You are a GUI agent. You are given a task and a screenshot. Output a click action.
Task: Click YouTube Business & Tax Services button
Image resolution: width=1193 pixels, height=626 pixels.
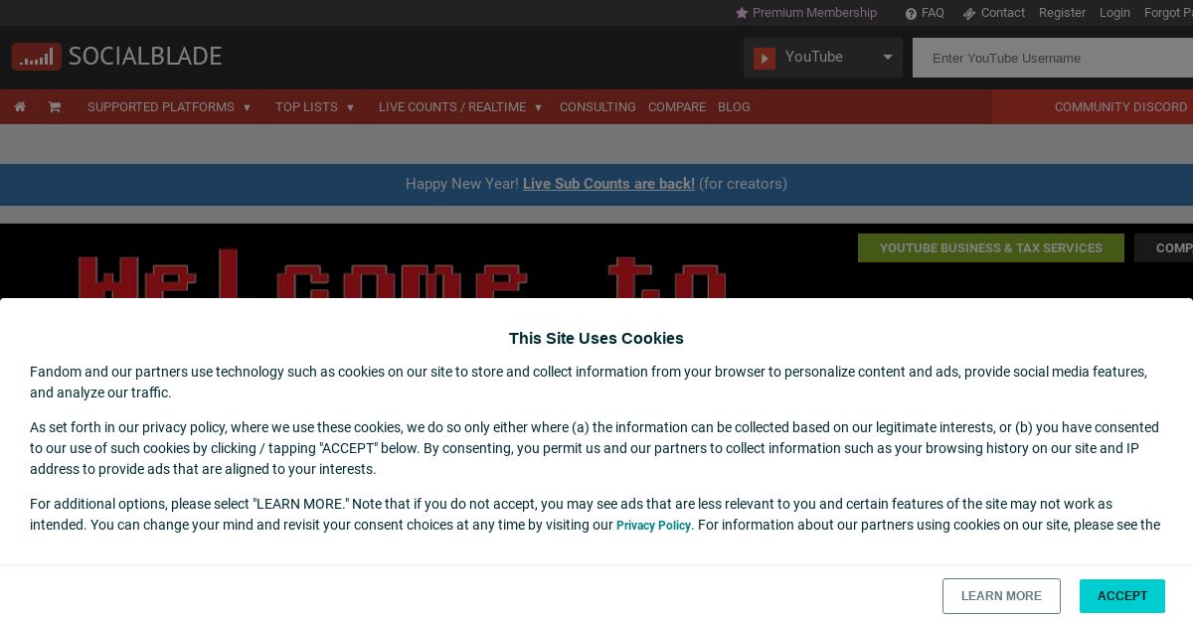tap(991, 248)
